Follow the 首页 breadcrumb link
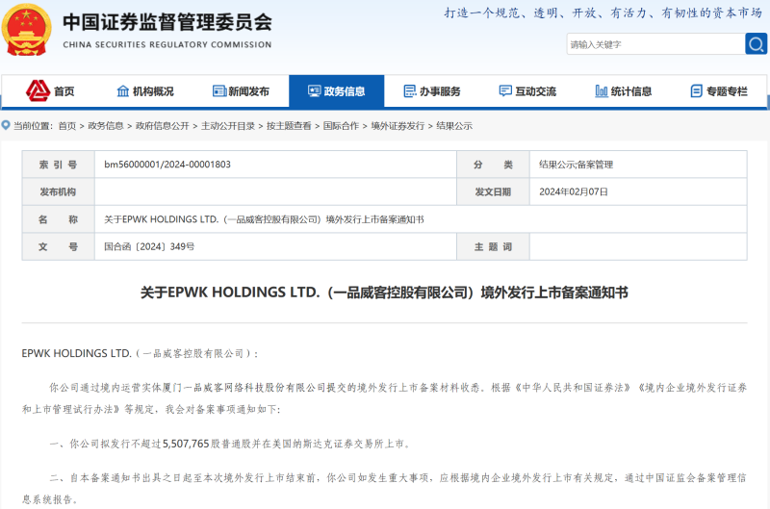Viewport: 770px width, 509px height. 67,126
